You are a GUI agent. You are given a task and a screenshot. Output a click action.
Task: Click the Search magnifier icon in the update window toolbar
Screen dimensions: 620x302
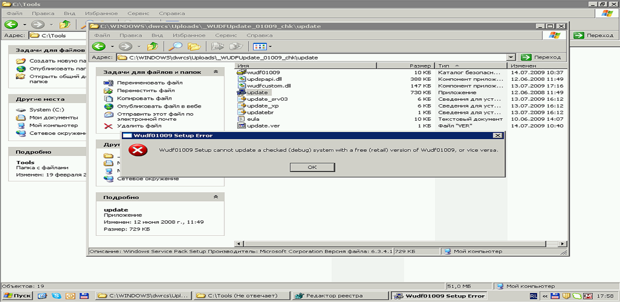pyautogui.click(x=175, y=46)
